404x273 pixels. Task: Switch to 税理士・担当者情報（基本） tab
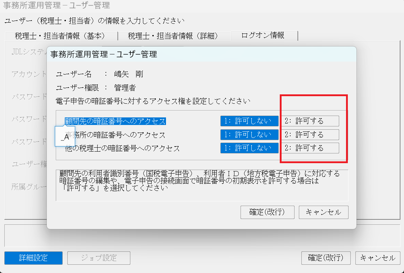pyautogui.click(x=60, y=36)
